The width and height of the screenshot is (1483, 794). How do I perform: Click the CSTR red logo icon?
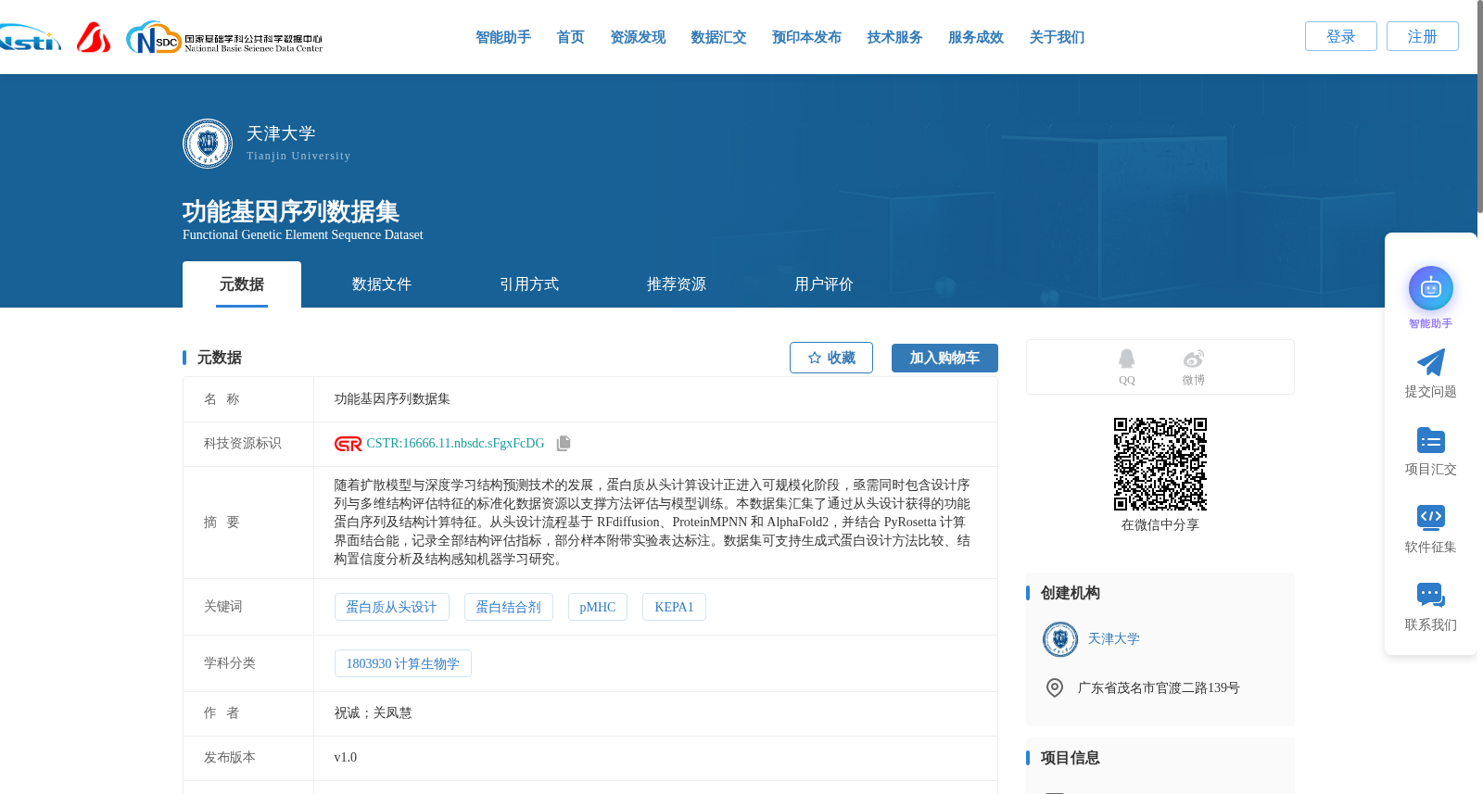click(348, 444)
